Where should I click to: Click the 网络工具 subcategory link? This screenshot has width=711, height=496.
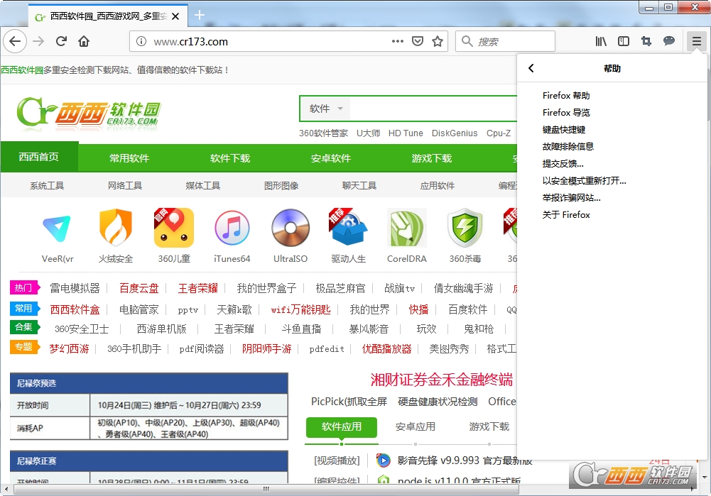click(125, 186)
